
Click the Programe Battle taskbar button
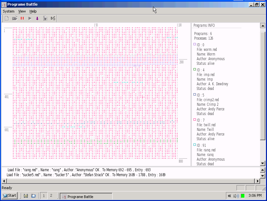pos(86,197)
